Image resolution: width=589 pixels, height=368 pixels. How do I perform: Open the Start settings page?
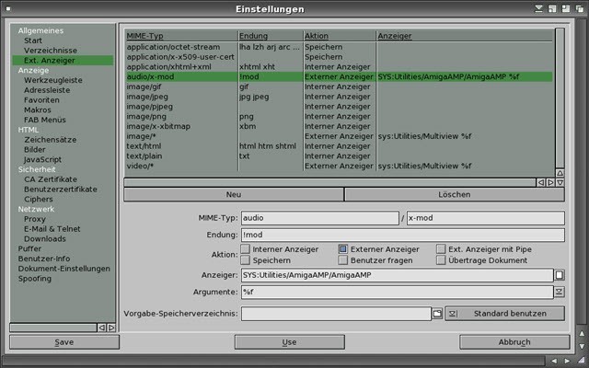coord(33,40)
